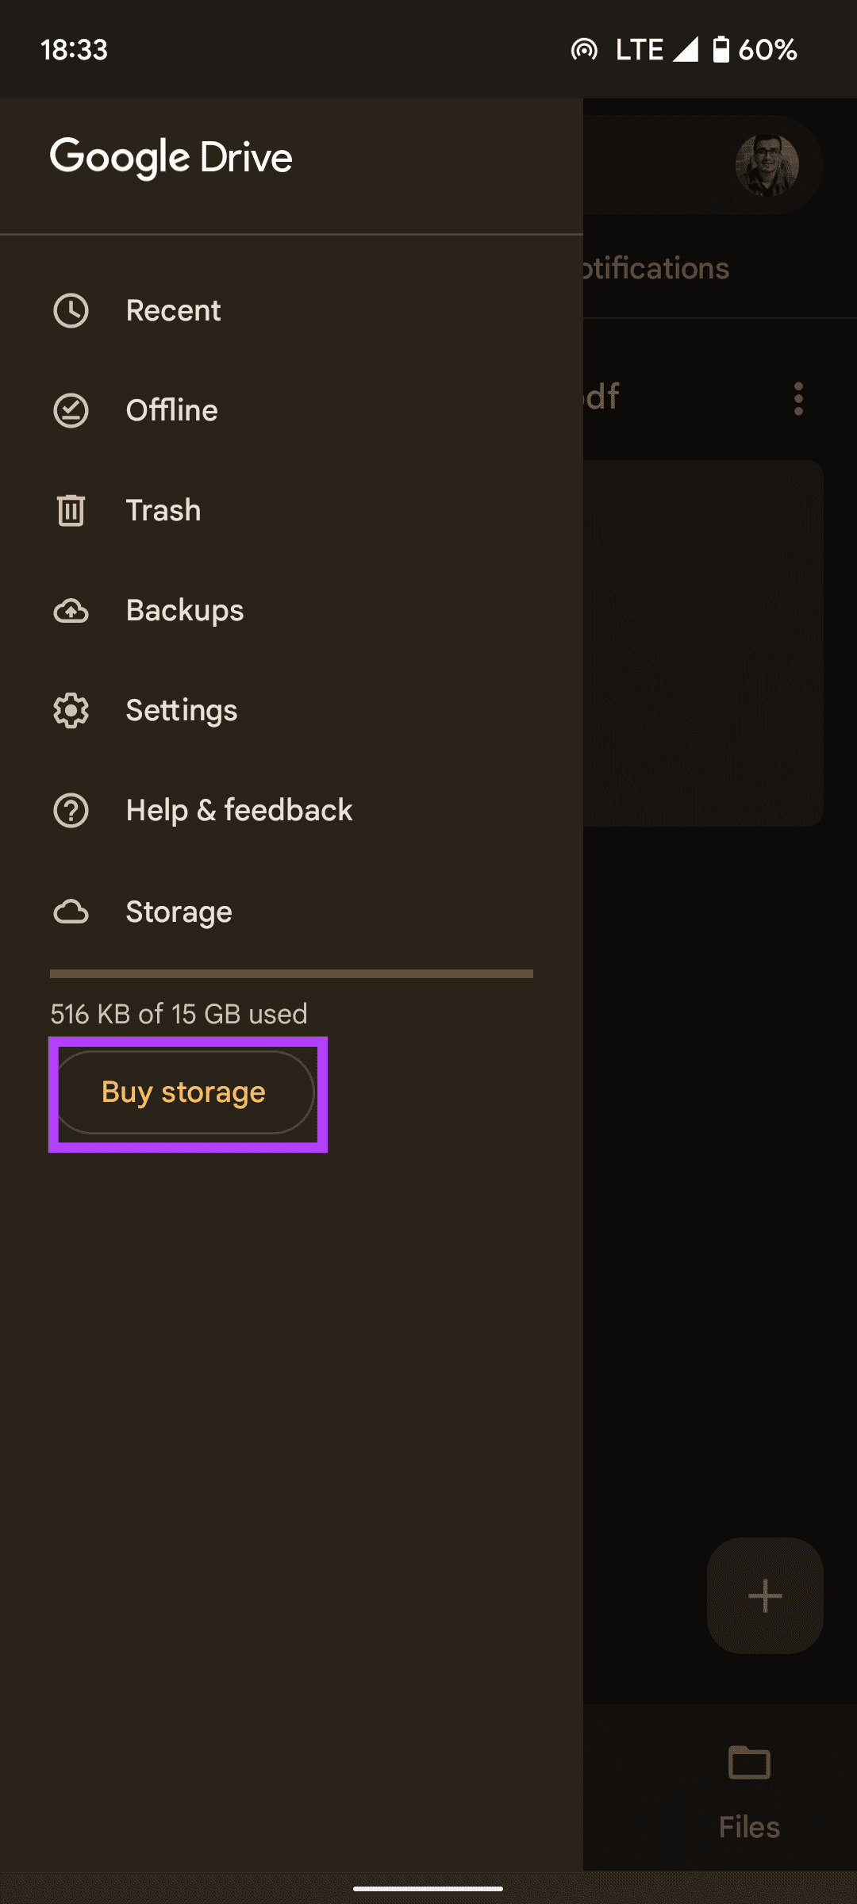Screen dimensions: 857x1904
Task: Open the three-dot file options menu
Action: point(798,398)
